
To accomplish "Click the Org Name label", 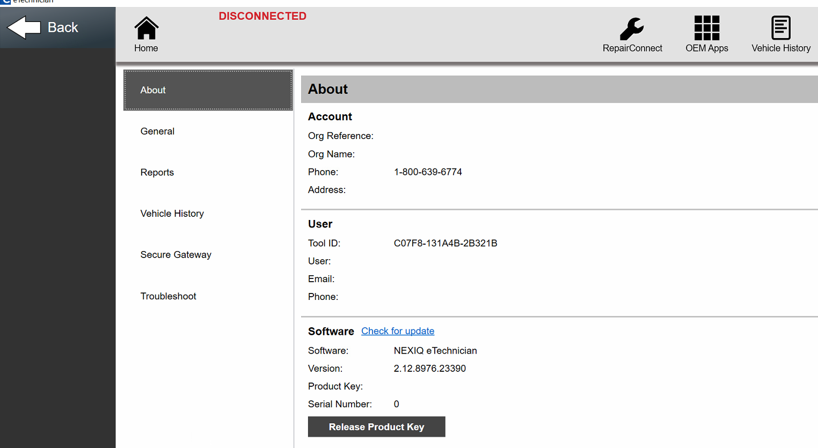I will point(331,155).
